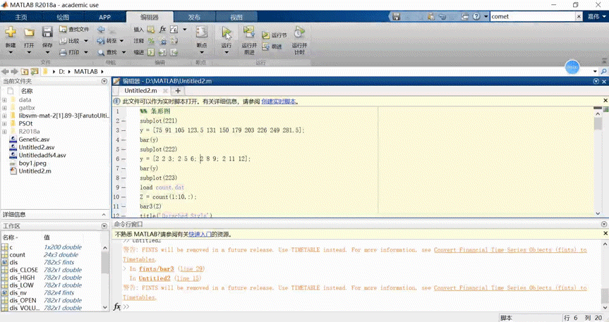Click the 快速入门 link
This screenshot has width=609, height=322.
click(x=200, y=235)
